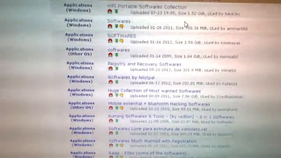Click green arrow for Softwares by Nilotpal
Image resolution: width=281 pixels, height=158 pixels.
coord(117,82)
